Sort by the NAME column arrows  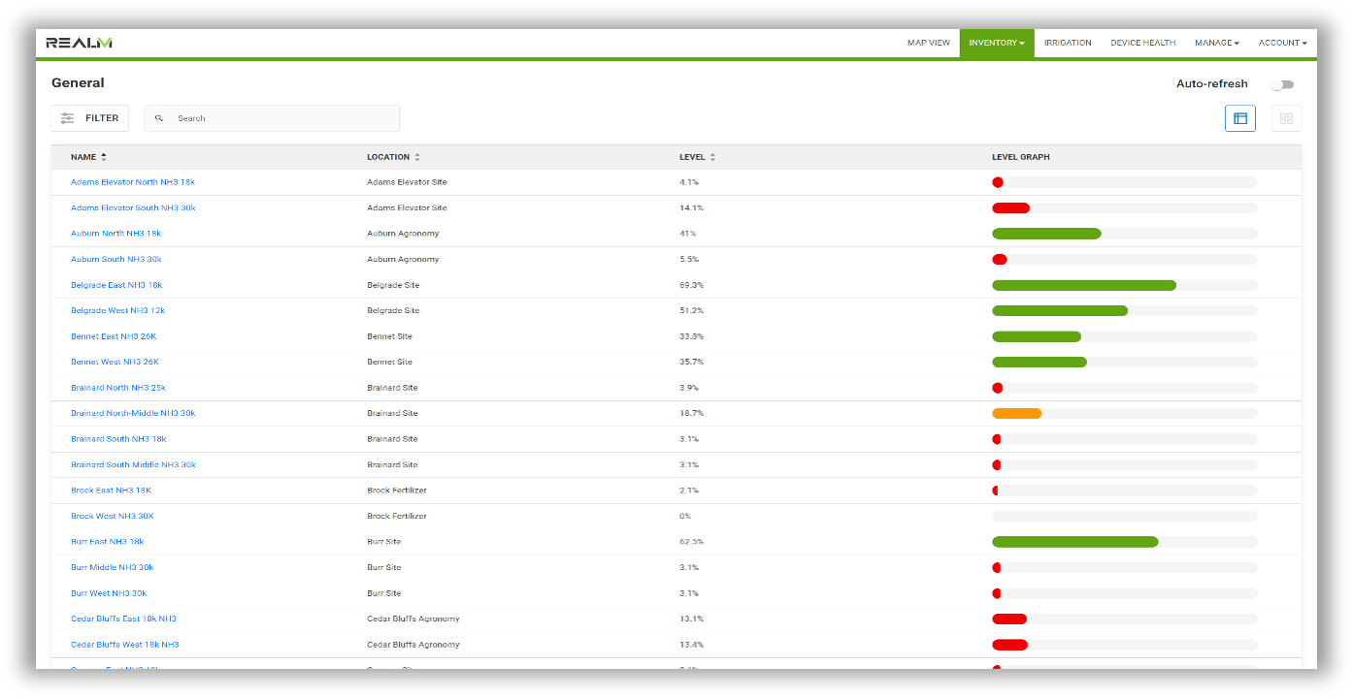pyautogui.click(x=104, y=157)
